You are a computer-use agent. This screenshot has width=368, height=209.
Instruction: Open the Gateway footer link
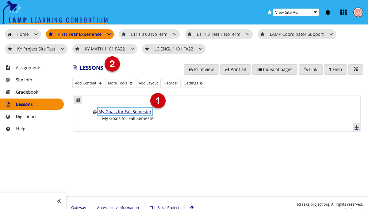79,207
